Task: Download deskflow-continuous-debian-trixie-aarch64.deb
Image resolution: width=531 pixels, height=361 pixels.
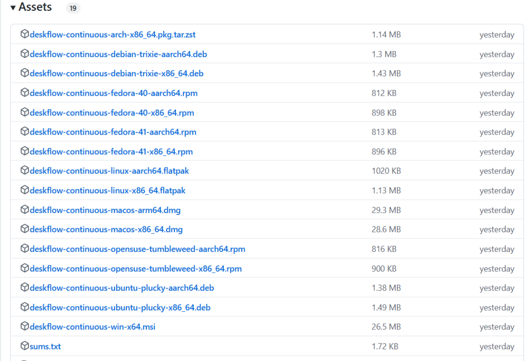Action: (118, 54)
